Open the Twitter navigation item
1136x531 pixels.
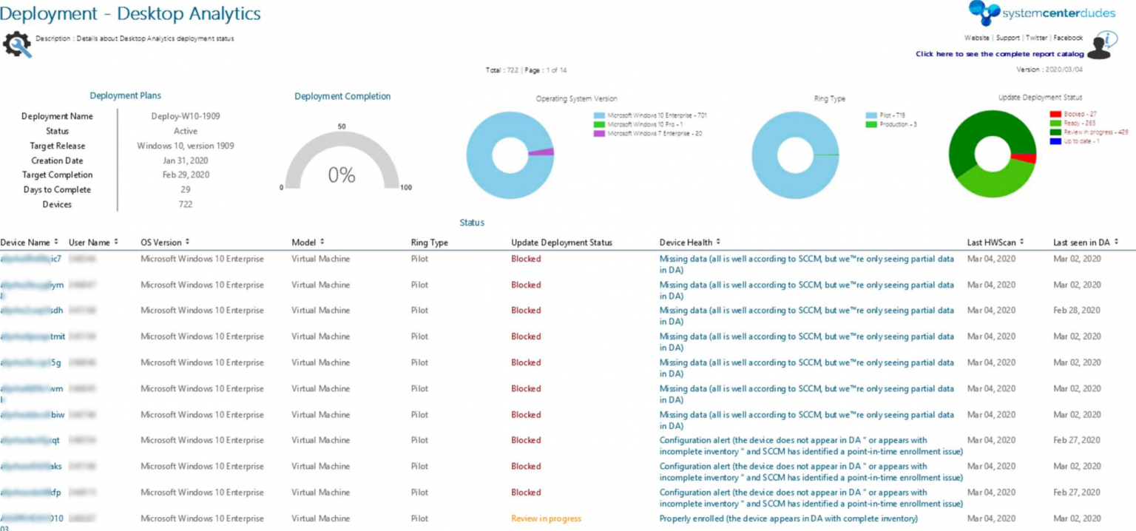(x=1035, y=38)
